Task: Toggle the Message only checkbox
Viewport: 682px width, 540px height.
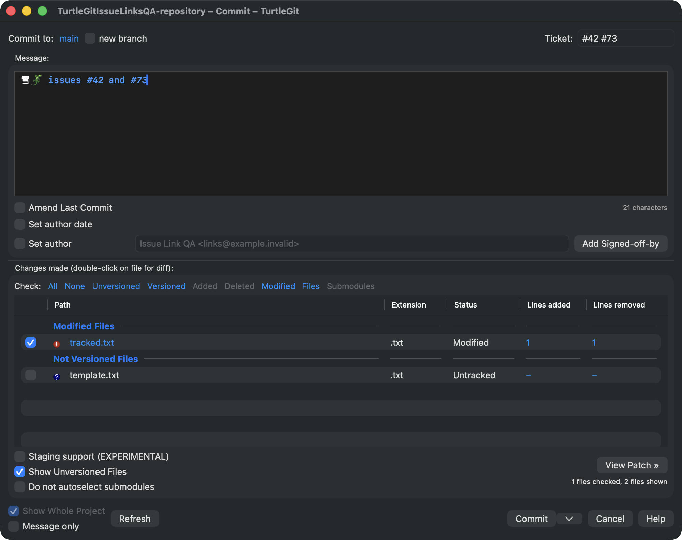Action: tap(14, 526)
